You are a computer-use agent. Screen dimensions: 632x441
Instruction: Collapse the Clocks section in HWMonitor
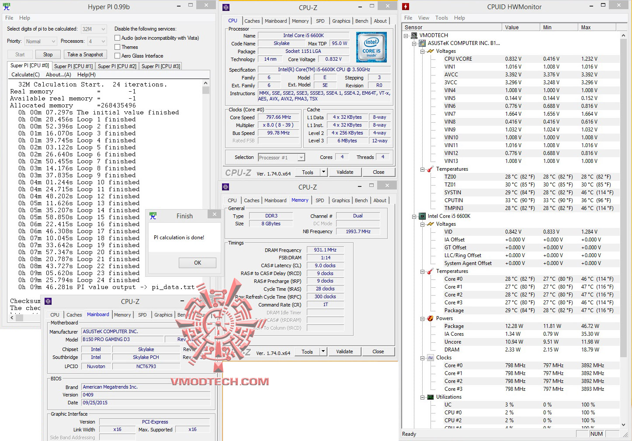(422, 358)
